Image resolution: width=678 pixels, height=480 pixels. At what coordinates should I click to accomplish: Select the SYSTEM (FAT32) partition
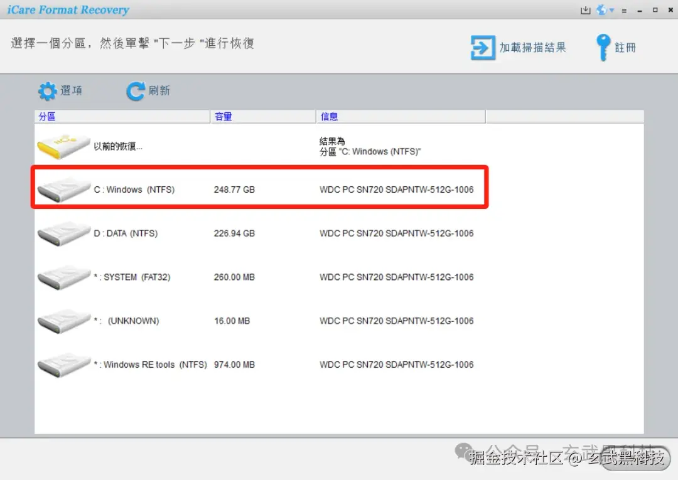(x=132, y=277)
